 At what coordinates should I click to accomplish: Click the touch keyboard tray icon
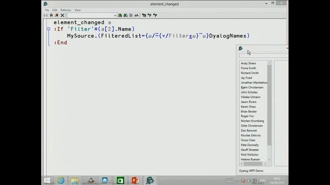(229, 180)
